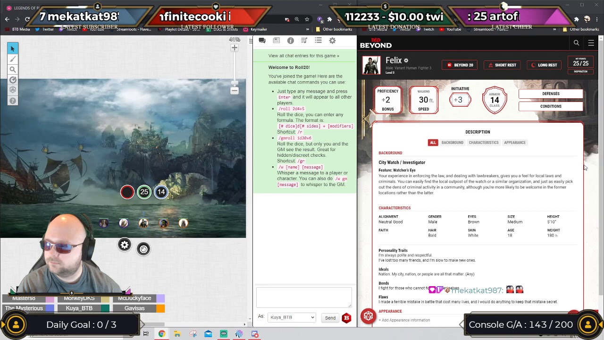The image size is (604, 340).
Task: Switch to the Appearance description filter
Action: pyautogui.click(x=515, y=143)
